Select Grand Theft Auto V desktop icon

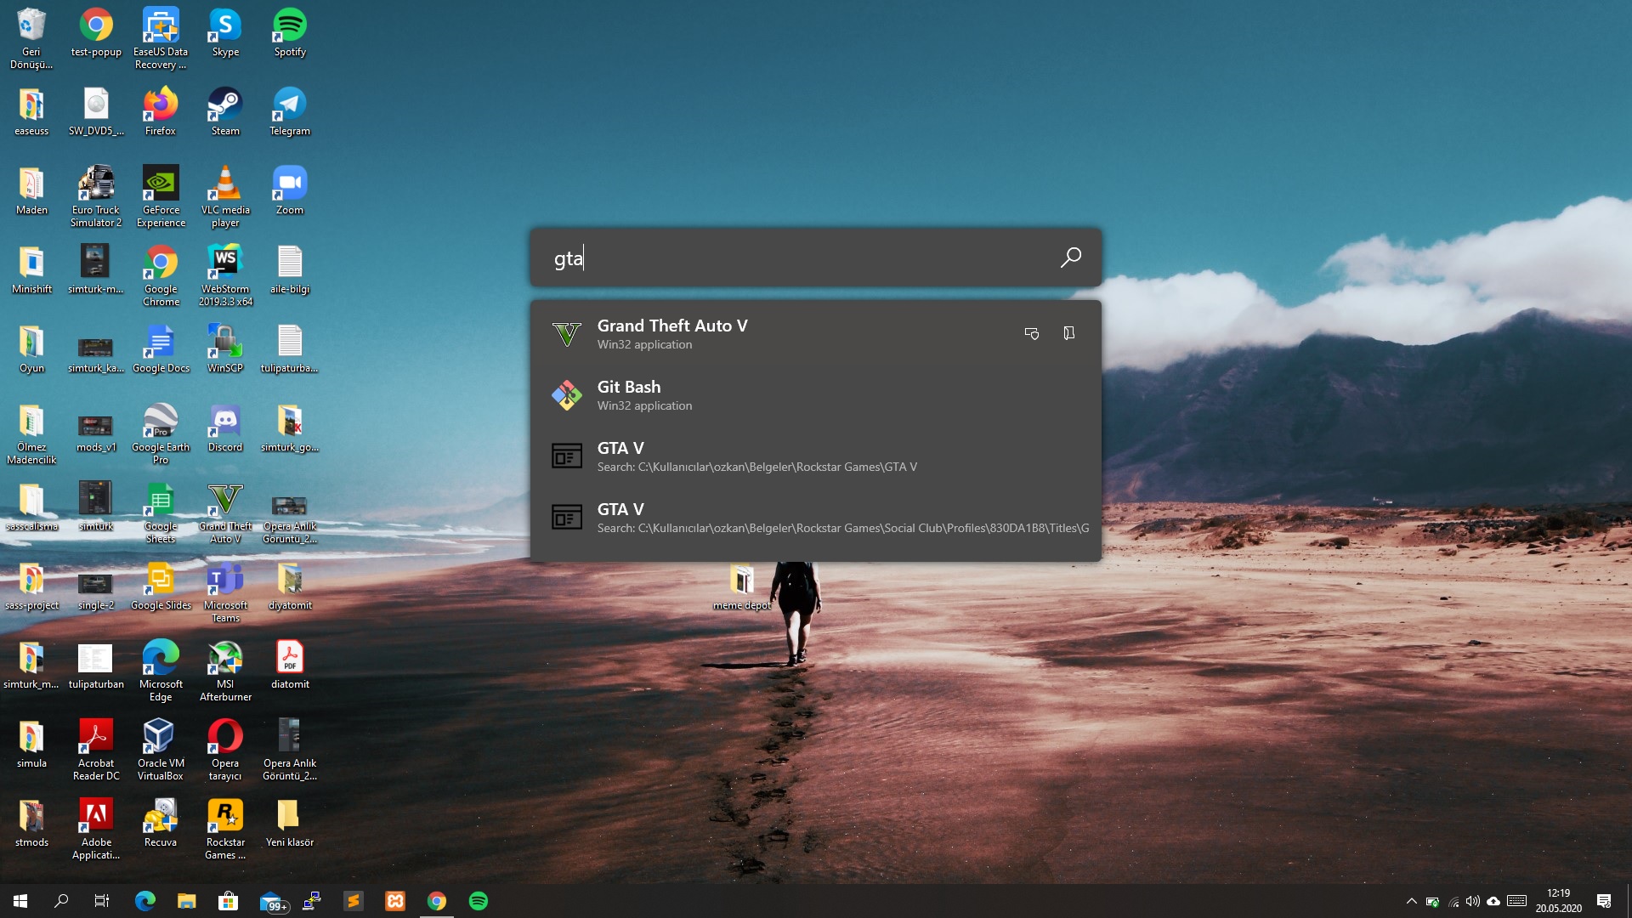pos(225,513)
